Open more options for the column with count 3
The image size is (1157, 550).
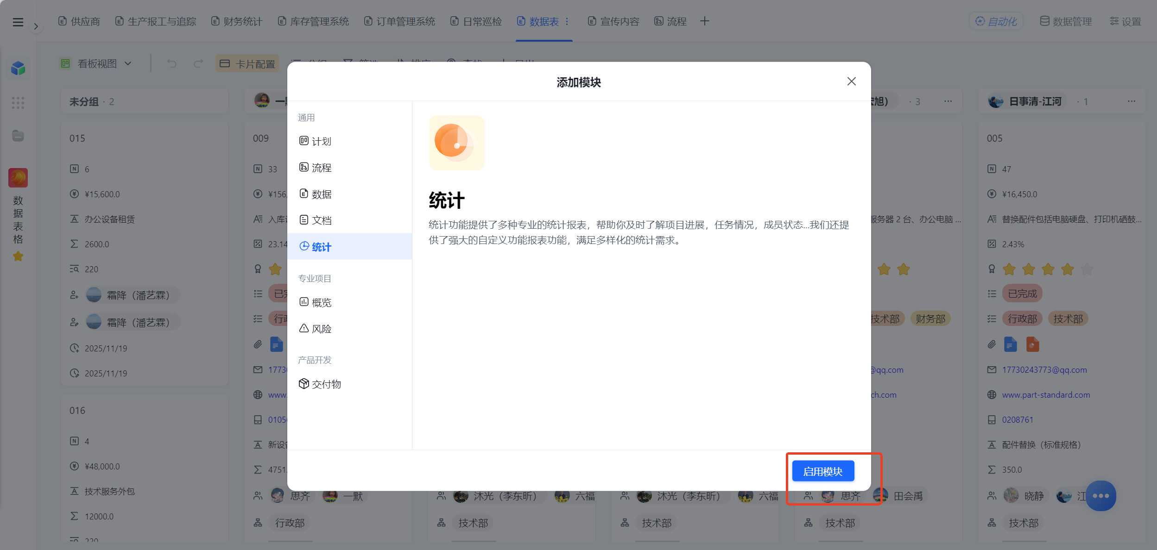point(948,101)
